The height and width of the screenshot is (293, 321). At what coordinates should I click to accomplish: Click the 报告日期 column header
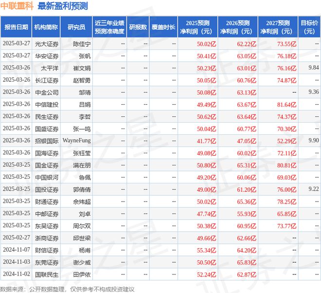point(16,27)
